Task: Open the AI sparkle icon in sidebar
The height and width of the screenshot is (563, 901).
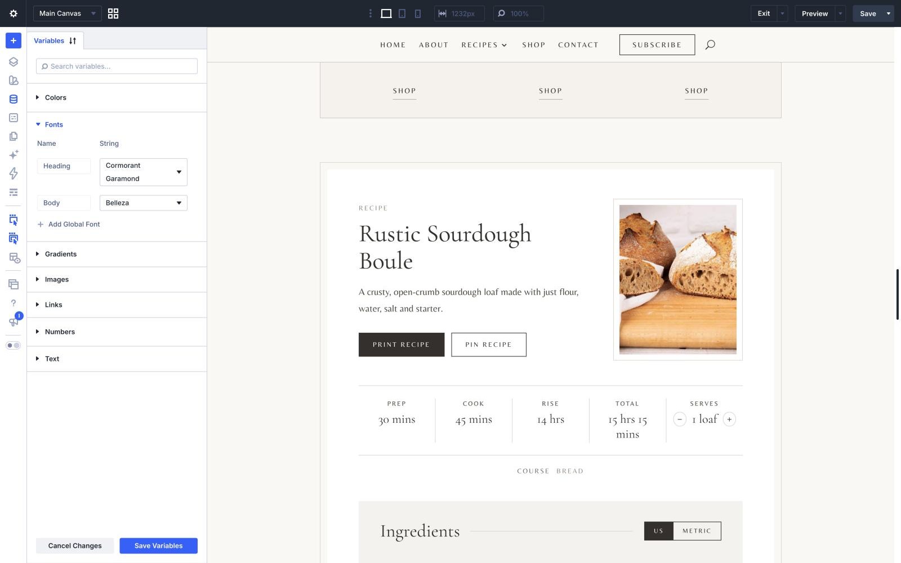Action: (14, 154)
